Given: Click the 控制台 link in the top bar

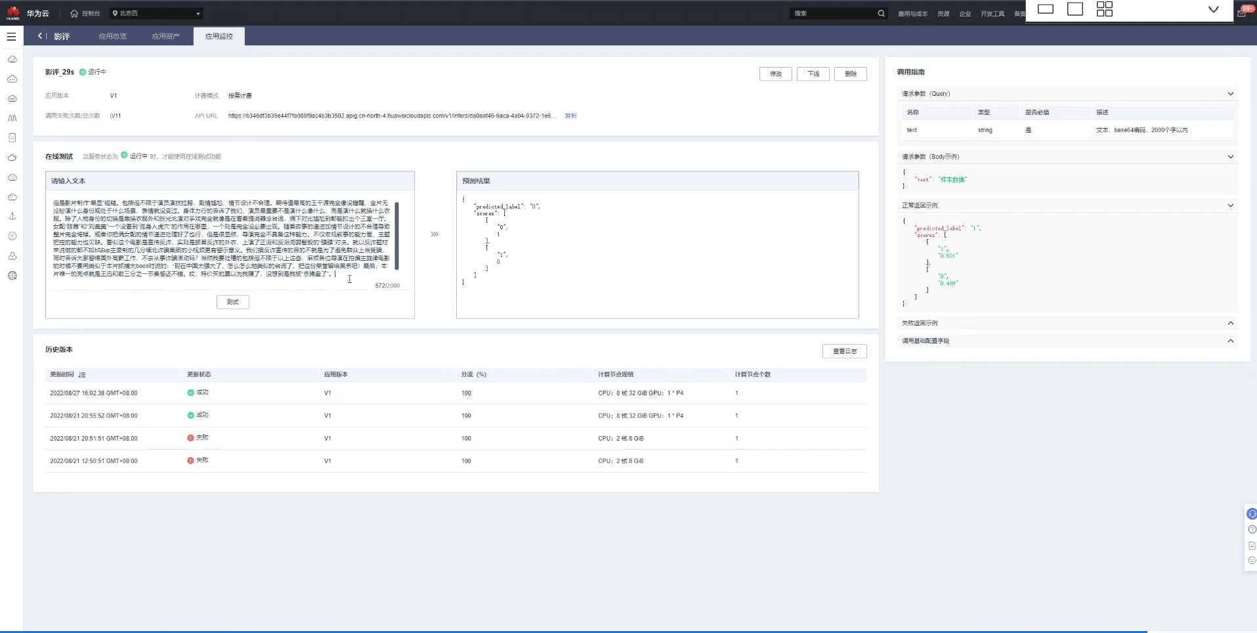Looking at the screenshot, I should 91,13.
